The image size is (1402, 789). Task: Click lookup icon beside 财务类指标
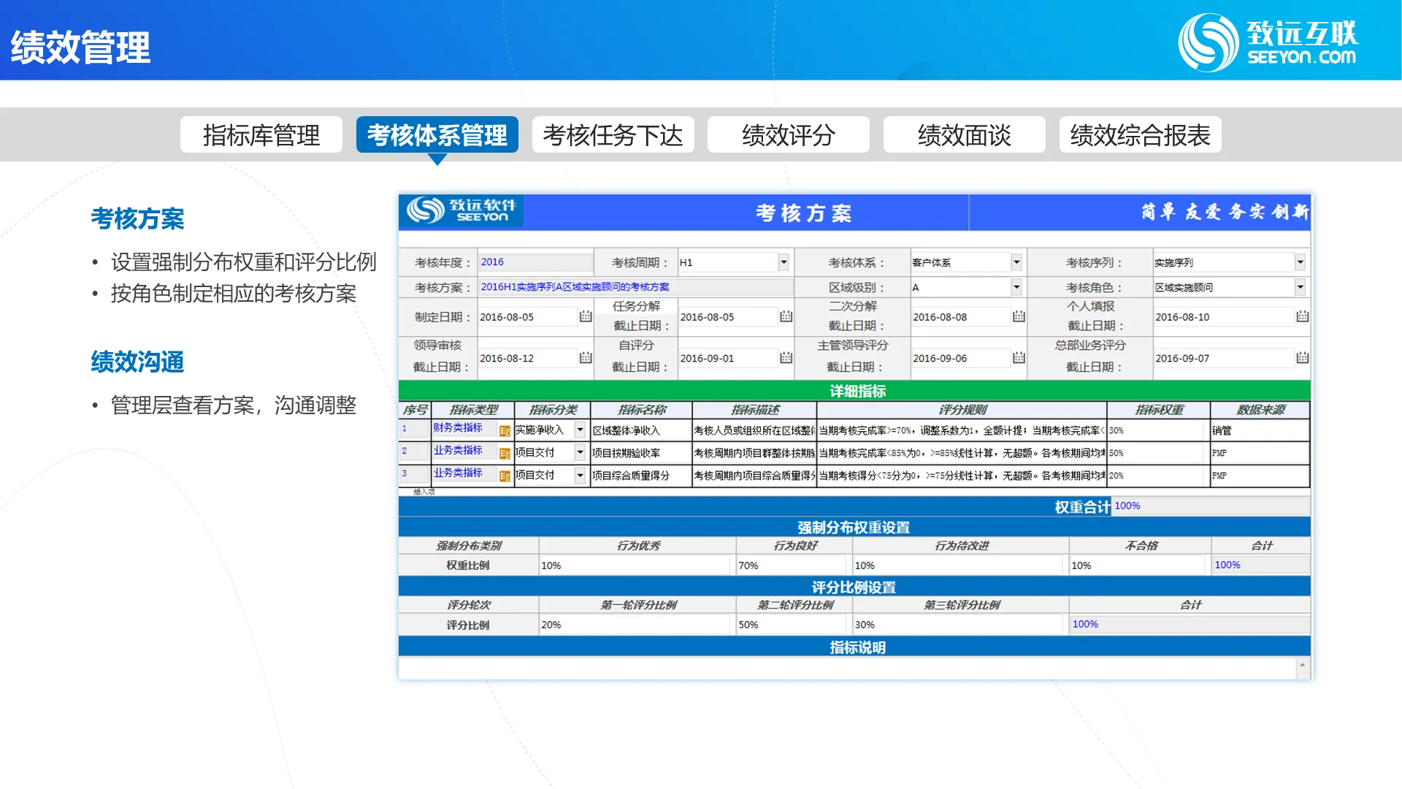505,431
